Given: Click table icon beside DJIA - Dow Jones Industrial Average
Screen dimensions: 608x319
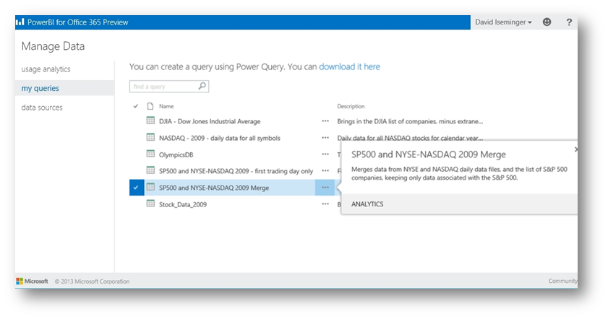Looking at the screenshot, I should [x=150, y=121].
